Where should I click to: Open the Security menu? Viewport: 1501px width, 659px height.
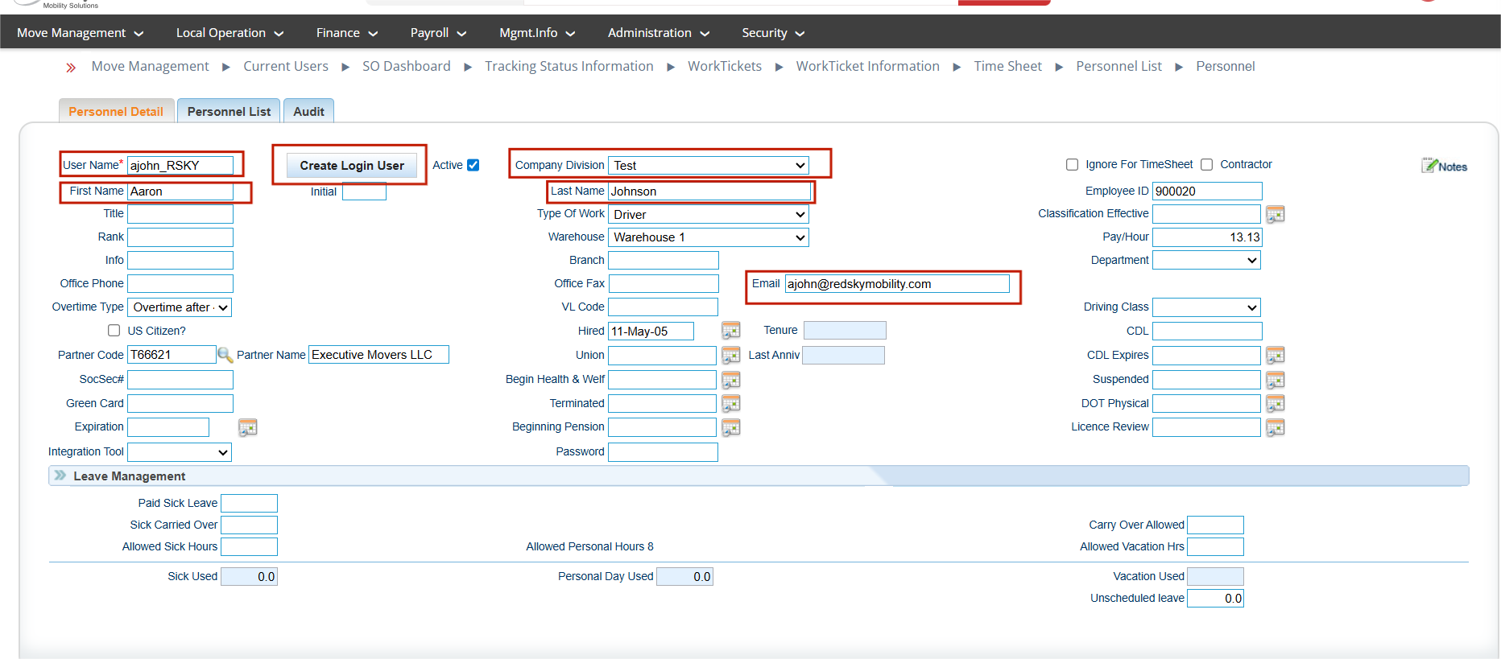(x=772, y=33)
